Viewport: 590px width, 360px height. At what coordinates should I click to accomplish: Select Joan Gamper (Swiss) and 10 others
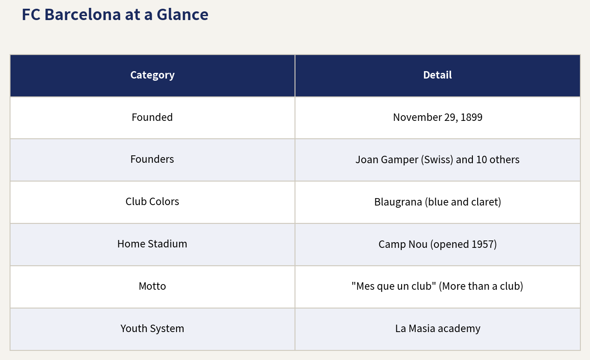(x=437, y=160)
